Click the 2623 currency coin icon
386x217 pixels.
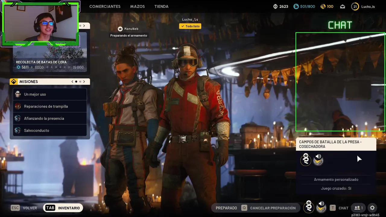[275, 6]
